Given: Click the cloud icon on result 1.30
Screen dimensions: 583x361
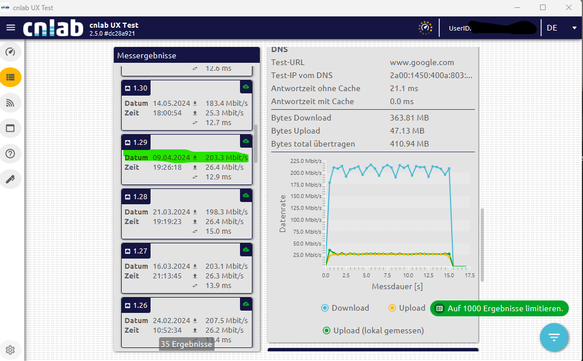Looking at the screenshot, I should (246, 87).
